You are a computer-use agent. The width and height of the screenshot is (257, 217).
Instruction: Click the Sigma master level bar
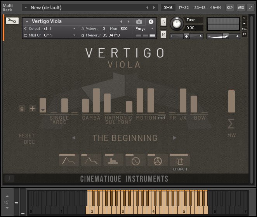click(231, 101)
